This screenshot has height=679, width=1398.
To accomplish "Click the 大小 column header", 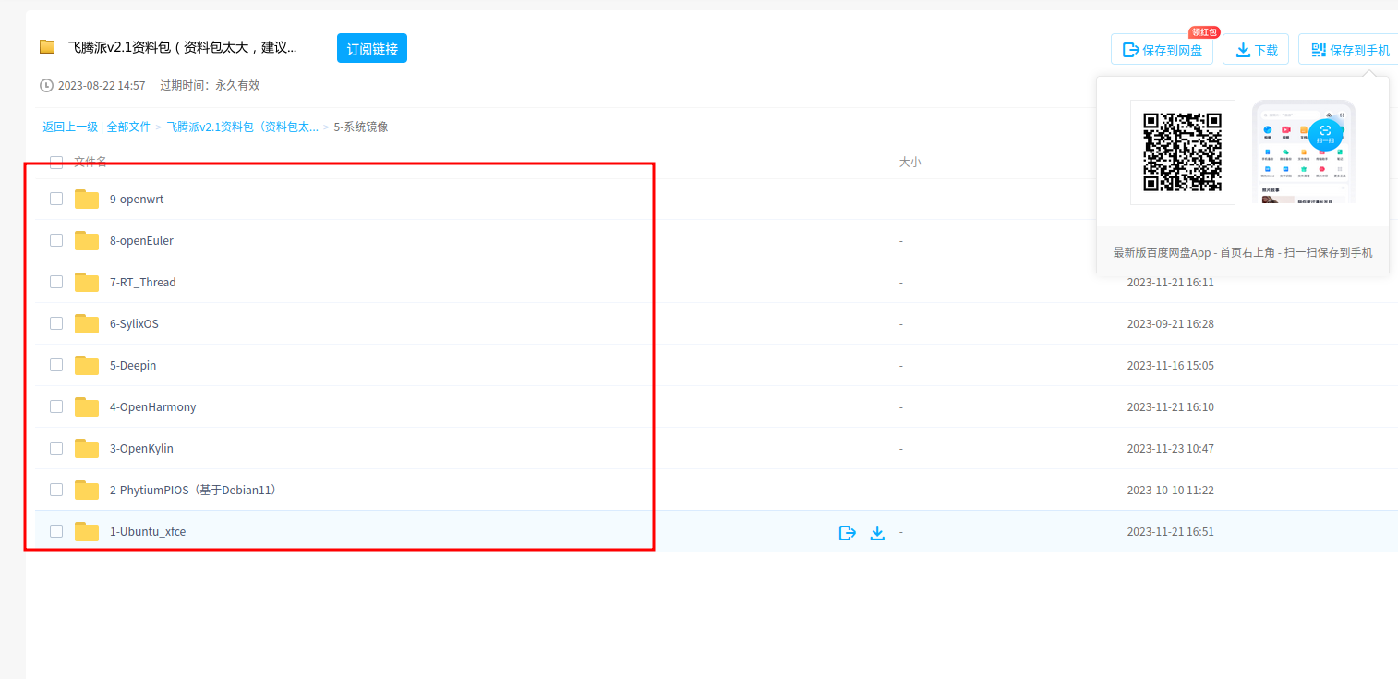I will tap(910, 162).
